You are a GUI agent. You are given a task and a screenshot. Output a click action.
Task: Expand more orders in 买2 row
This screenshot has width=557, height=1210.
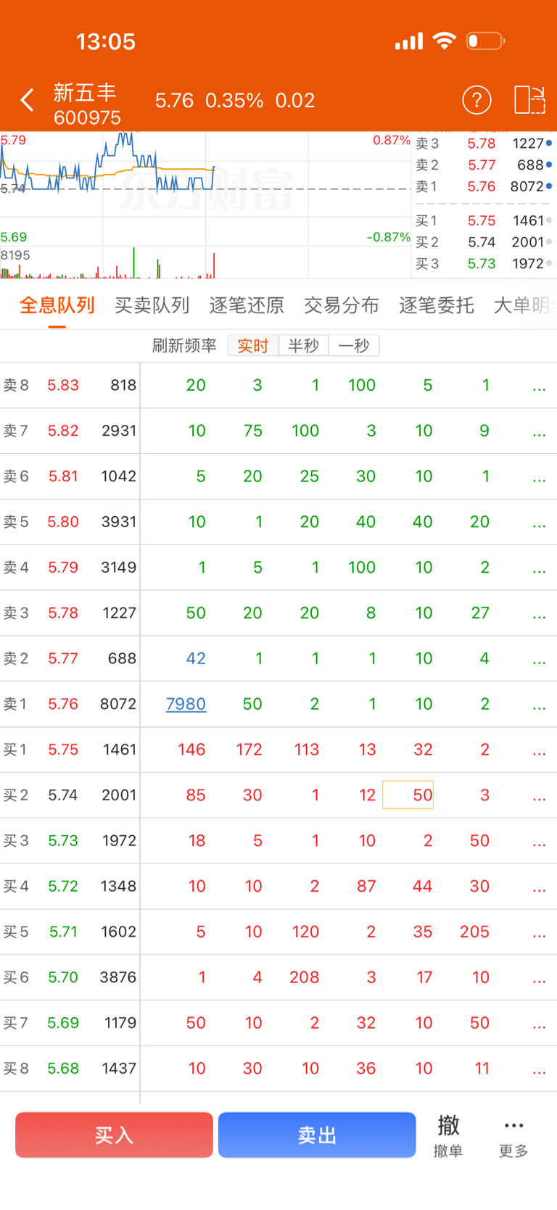pyautogui.click(x=539, y=798)
